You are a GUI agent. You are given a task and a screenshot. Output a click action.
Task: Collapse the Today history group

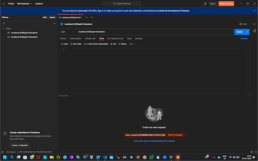tap(3, 28)
